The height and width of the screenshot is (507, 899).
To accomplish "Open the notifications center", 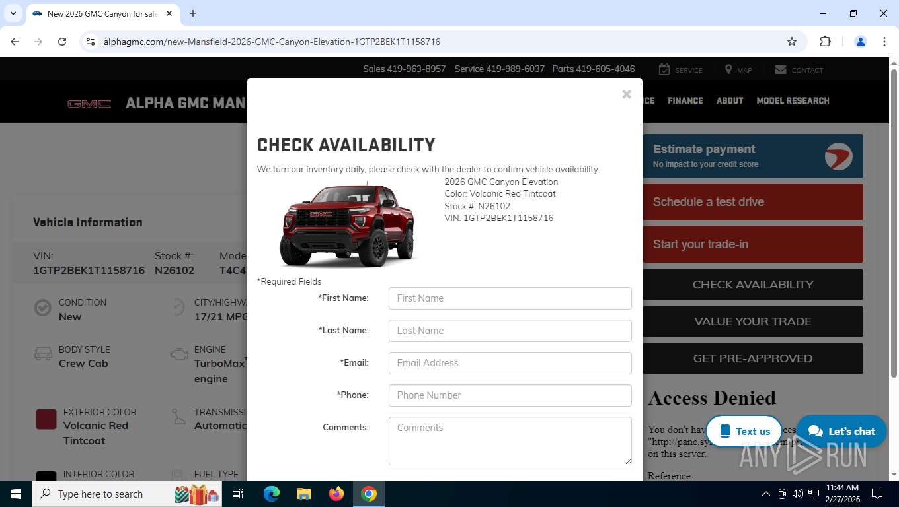I will pyautogui.click(x=877, y=494).
